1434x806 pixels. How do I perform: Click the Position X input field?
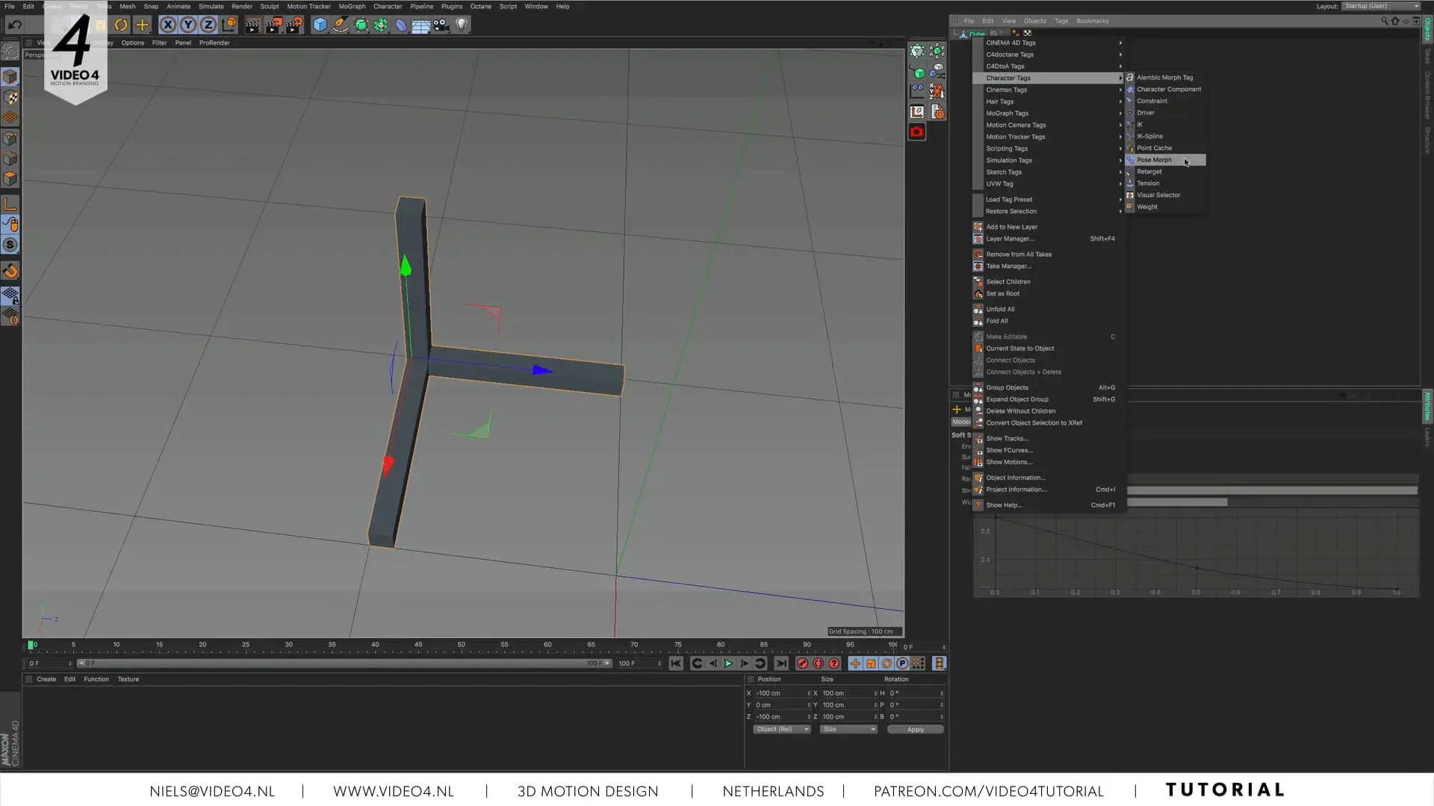(781, 693)
